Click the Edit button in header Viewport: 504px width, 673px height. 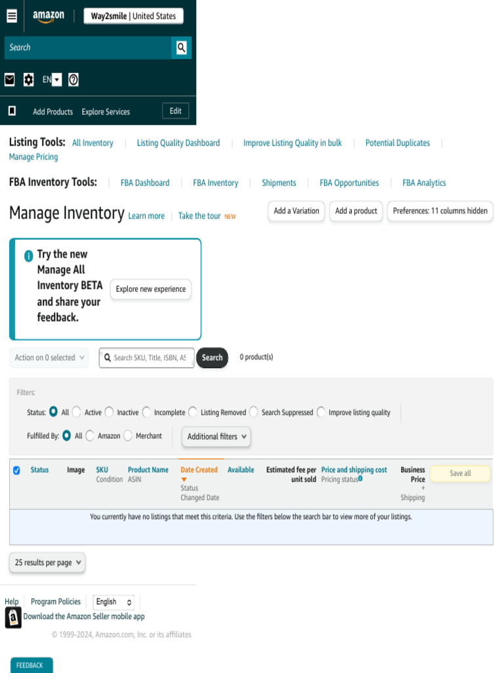[x=176, y=110]
